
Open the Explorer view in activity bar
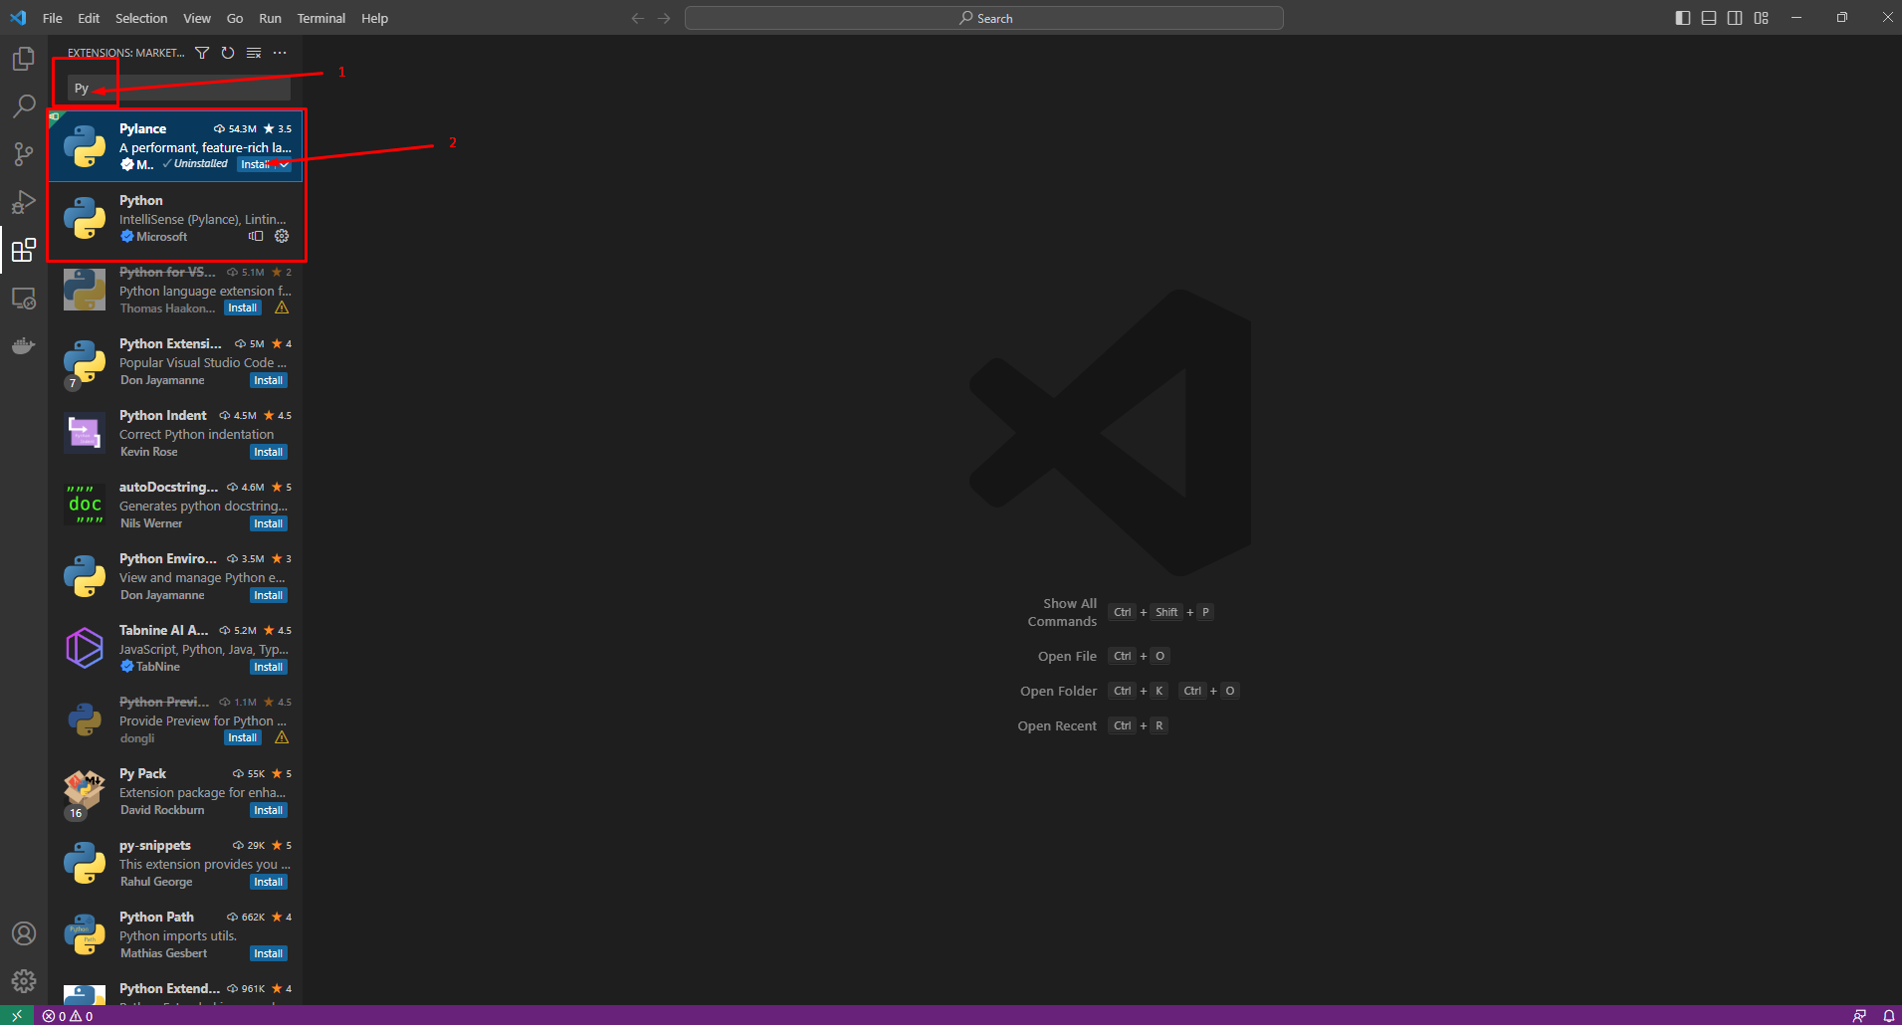24,59
